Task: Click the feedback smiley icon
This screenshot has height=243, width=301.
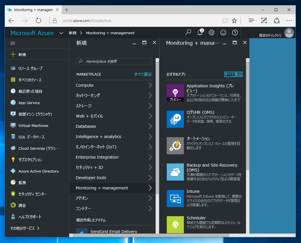Action: (223, 33)
